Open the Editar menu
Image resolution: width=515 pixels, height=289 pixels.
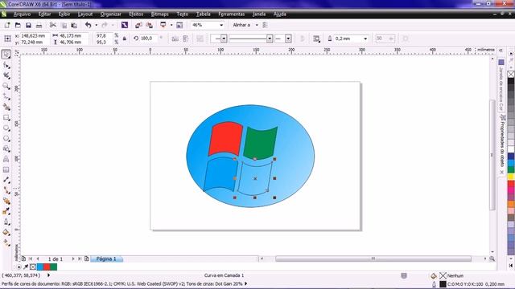click(44, 14)
